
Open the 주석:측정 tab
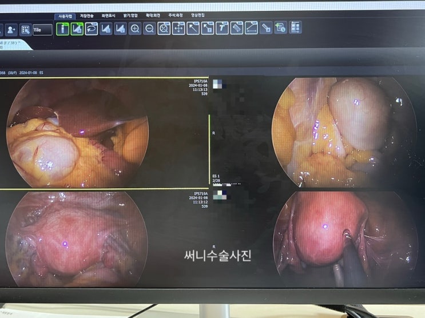[176, 15]
